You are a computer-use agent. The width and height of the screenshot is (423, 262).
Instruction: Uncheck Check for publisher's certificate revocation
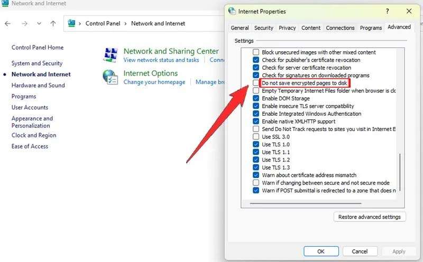coord(256,60)
